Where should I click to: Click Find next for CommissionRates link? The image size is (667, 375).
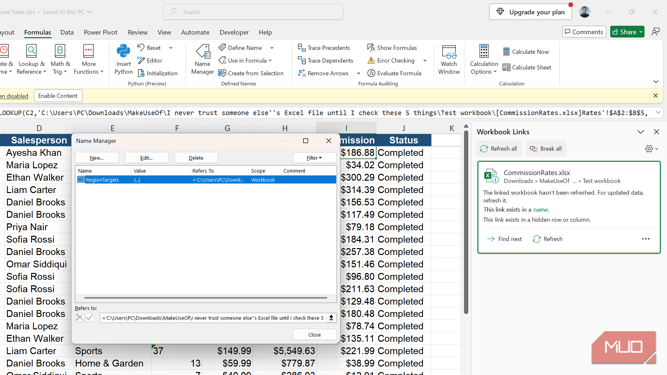(x=504, y=239)
